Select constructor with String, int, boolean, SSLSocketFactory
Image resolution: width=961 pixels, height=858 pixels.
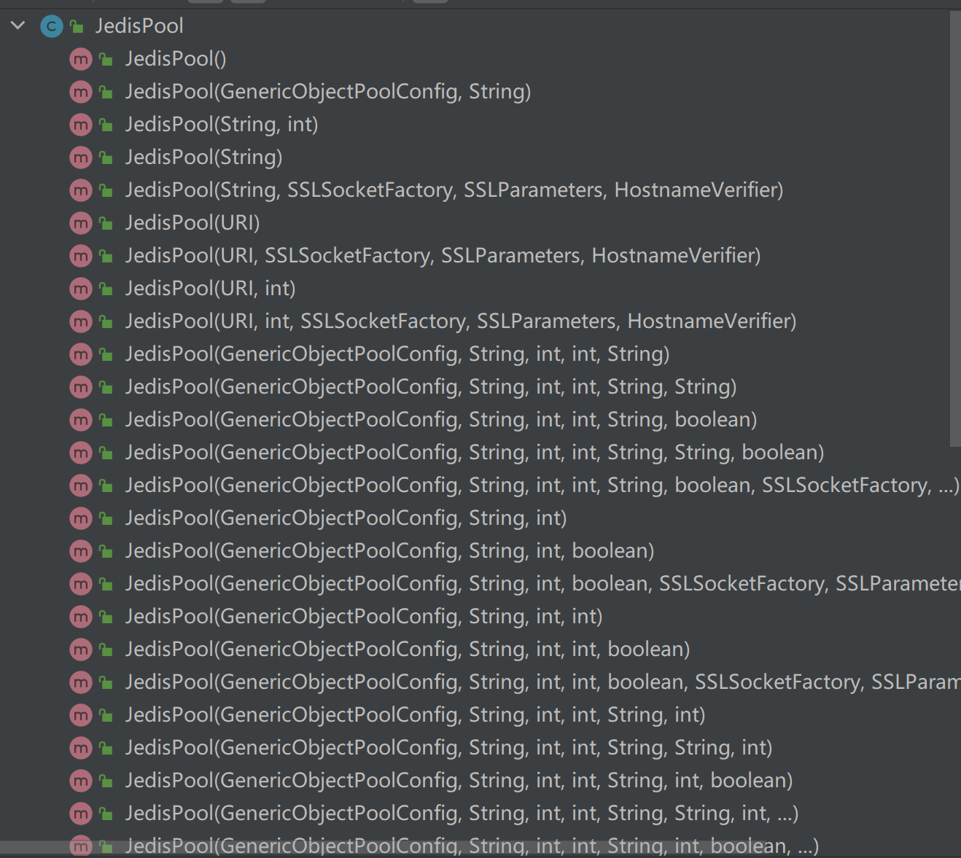click(x=543, y=584)
